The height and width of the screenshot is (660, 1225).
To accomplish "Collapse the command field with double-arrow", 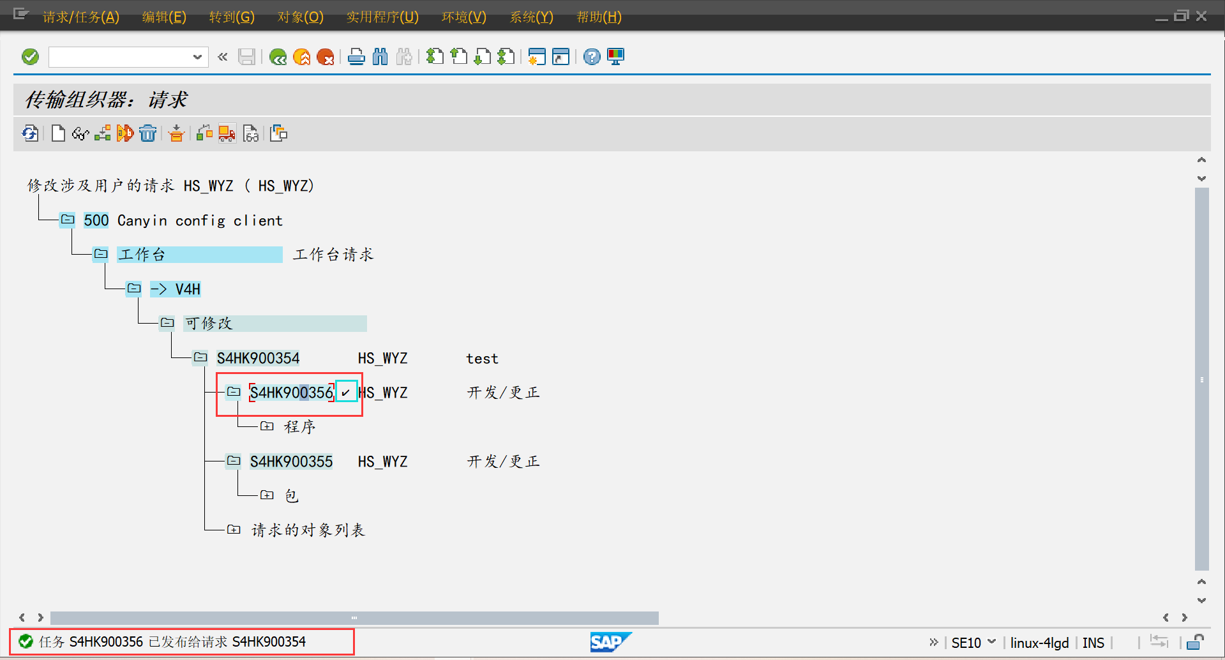I will 222,57.
